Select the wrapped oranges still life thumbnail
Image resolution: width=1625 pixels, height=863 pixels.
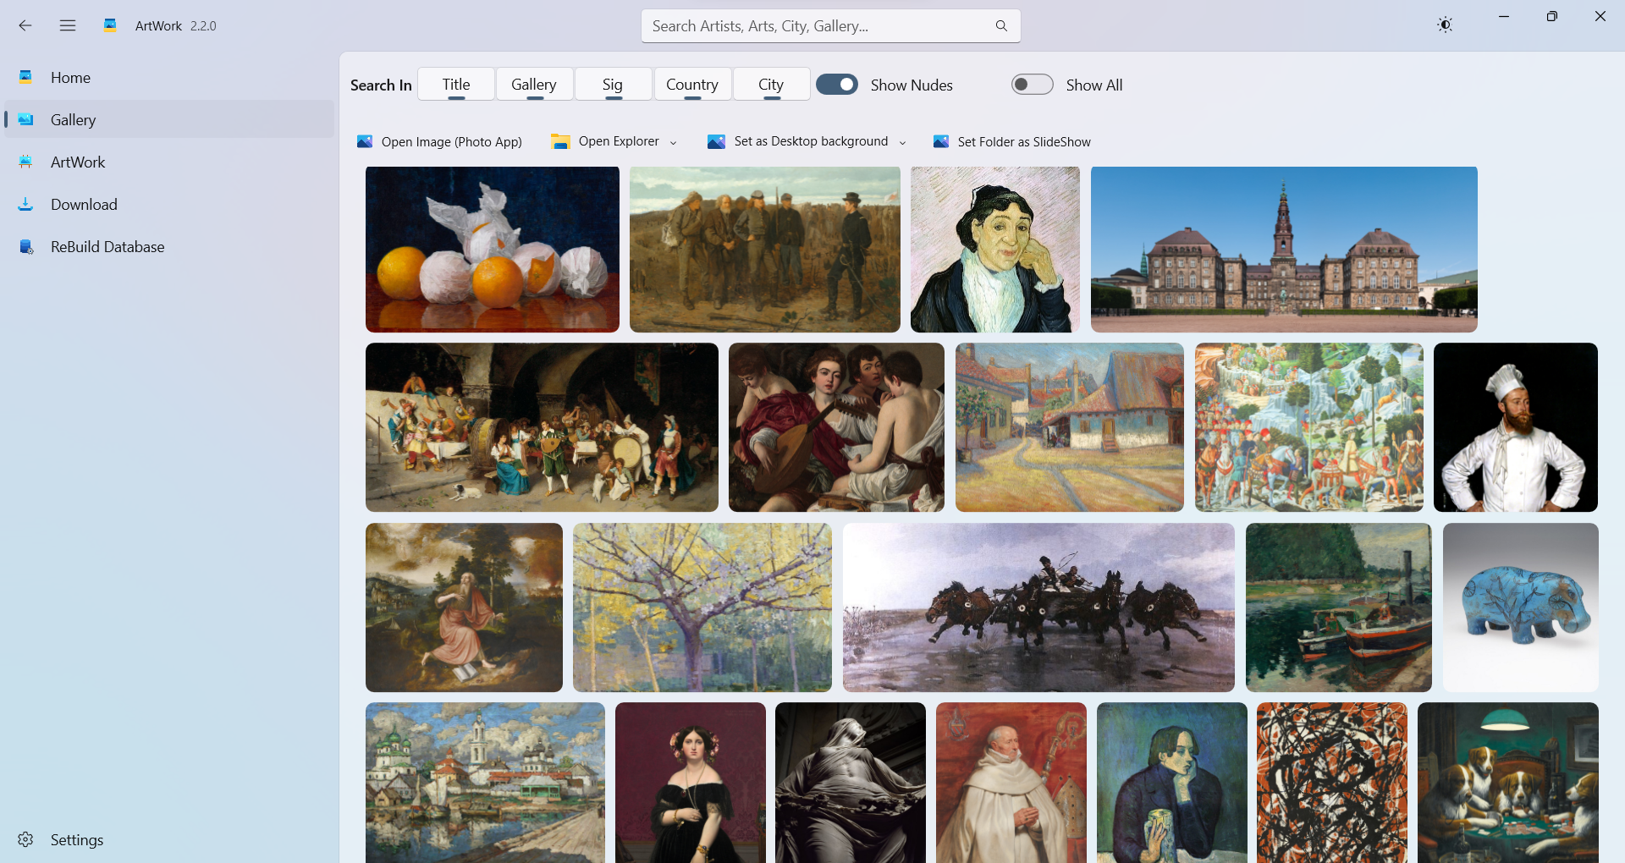[x=493, y=249]
